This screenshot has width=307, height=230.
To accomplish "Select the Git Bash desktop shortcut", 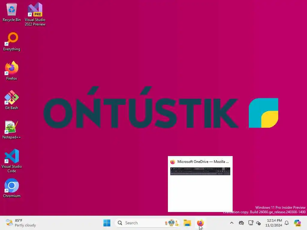I will (12, 100).
